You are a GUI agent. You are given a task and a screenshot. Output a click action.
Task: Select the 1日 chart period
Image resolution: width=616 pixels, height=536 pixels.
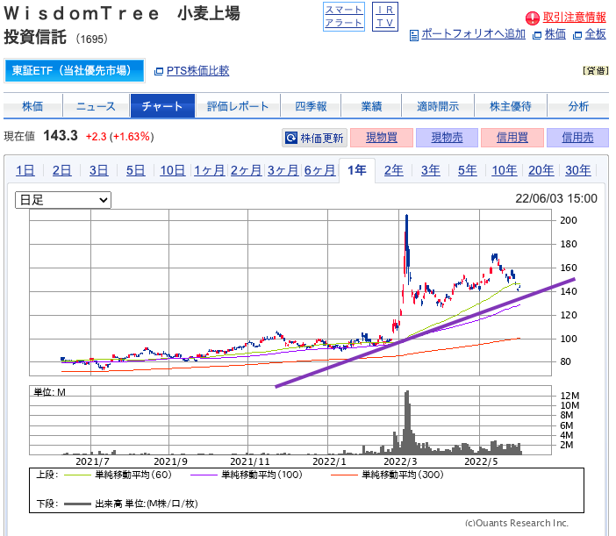(x=25, y=170)
